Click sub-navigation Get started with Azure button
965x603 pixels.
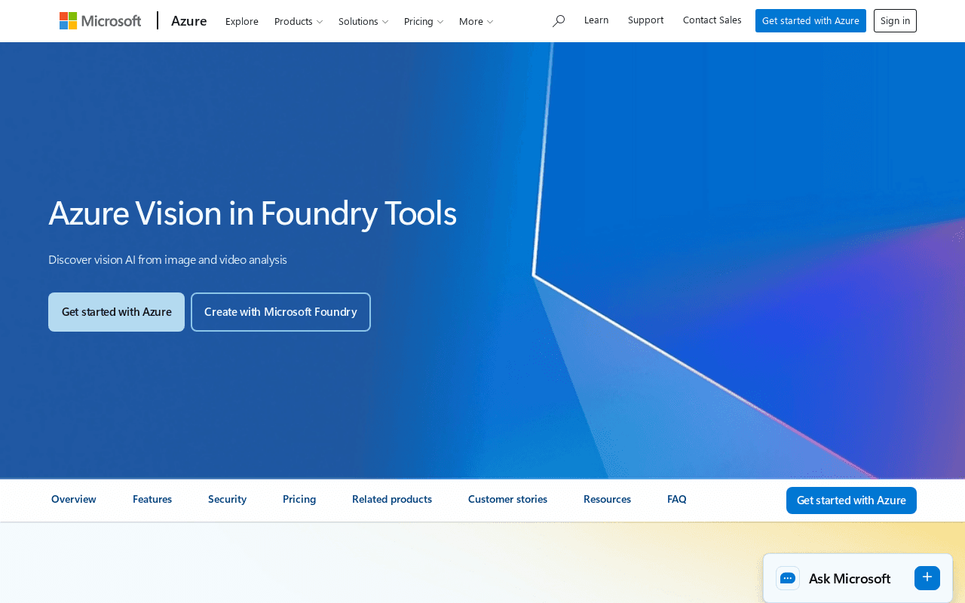[x=851, y=500]
